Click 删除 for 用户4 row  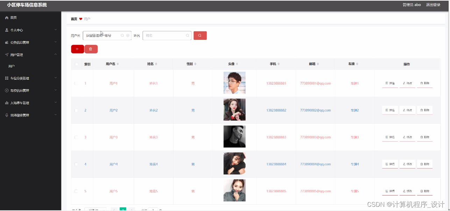pyautogui.click(x=425, y=164)
